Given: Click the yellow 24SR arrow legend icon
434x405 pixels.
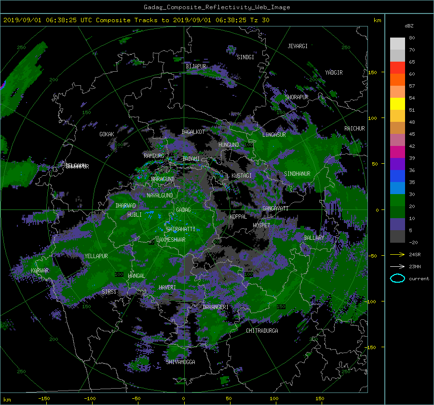Looking at the screenshot, I should [397, 254].
